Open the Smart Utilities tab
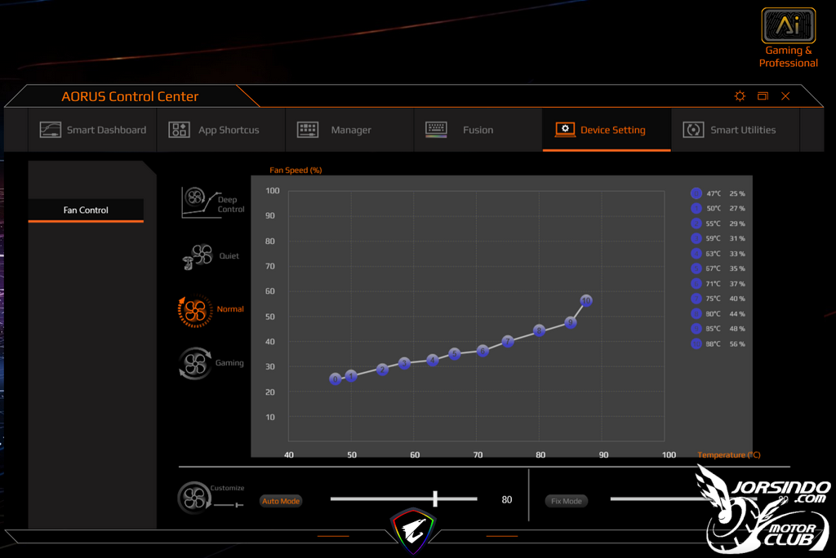 click(x=736, y=130)
